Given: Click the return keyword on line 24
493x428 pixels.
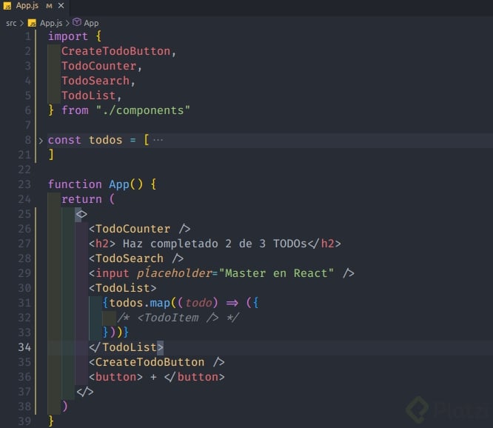Looking at the screenshot, I should coord(81,199).
